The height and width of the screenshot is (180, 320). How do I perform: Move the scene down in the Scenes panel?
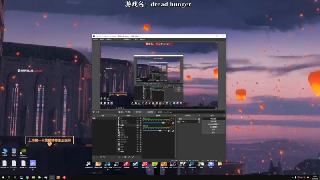coord(104,157)
